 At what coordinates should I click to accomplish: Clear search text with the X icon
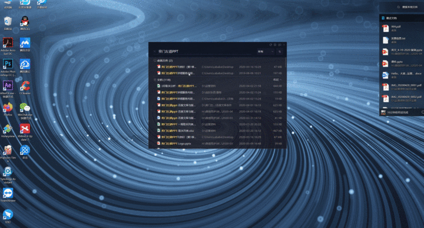coord(155,51)
